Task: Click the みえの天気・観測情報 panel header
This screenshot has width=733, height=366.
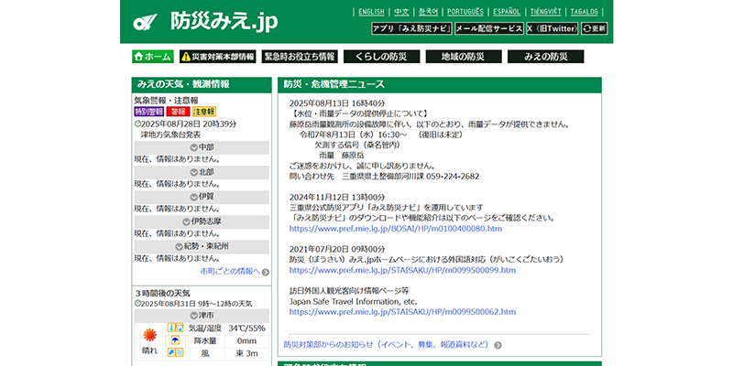Action: tap(202, 84)
